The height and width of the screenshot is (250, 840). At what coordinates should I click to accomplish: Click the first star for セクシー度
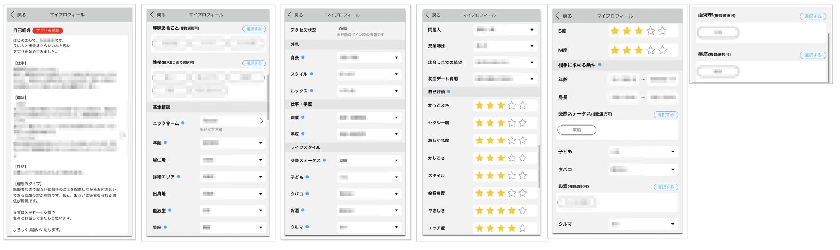(479, 123)
